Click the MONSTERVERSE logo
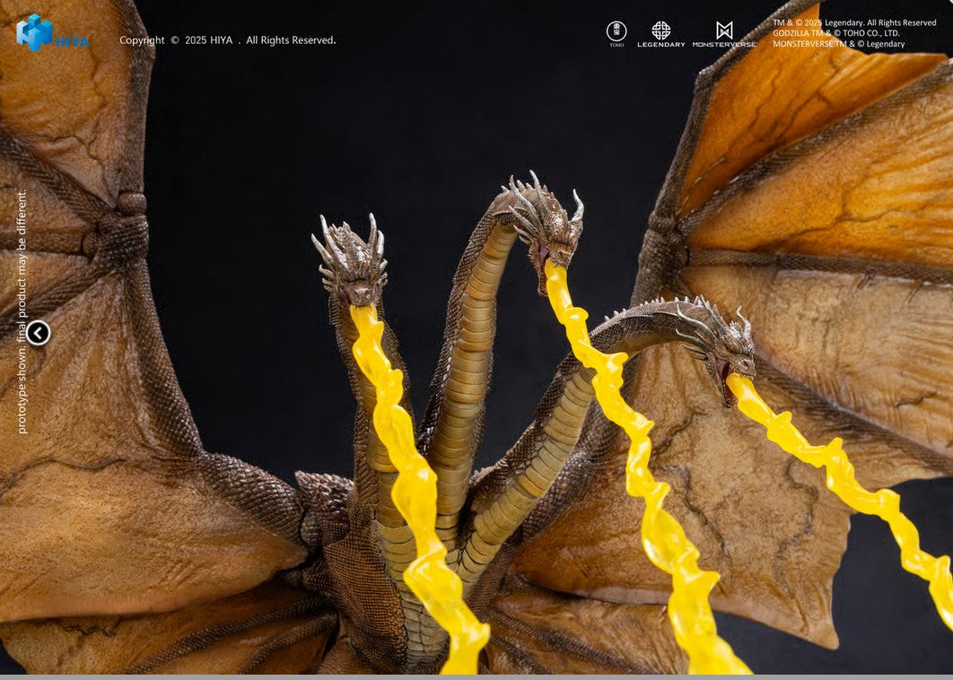This screenshot has width=953, height=680. coord(724,34)
